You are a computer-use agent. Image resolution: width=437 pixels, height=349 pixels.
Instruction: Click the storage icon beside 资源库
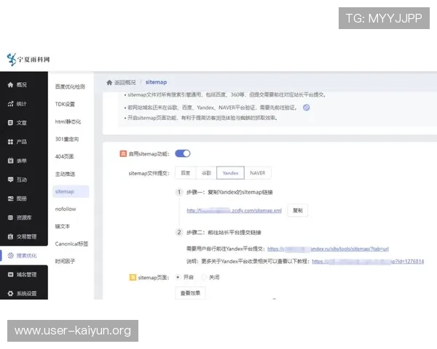[10, 217]
